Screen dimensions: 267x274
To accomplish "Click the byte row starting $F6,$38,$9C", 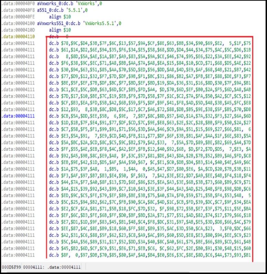I will (150, 63).
